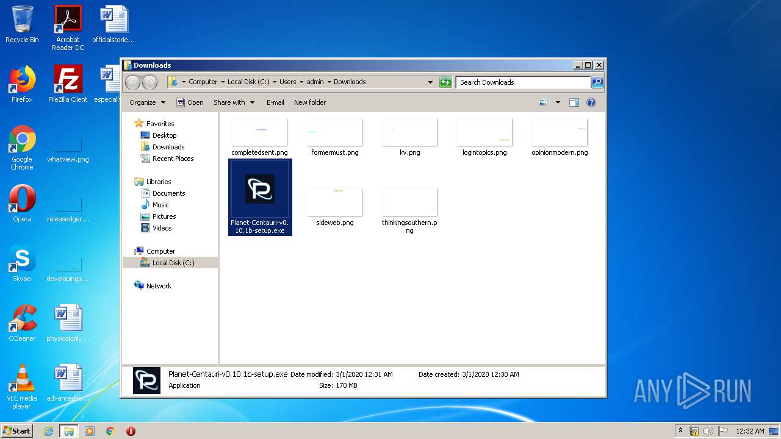This screenshot has width=781, height=439.
Task: Toggle the preview pane
Action: [x=574, y=102]
